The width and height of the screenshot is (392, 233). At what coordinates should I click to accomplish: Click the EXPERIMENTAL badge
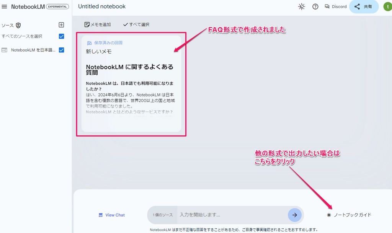tap(57, 7)
